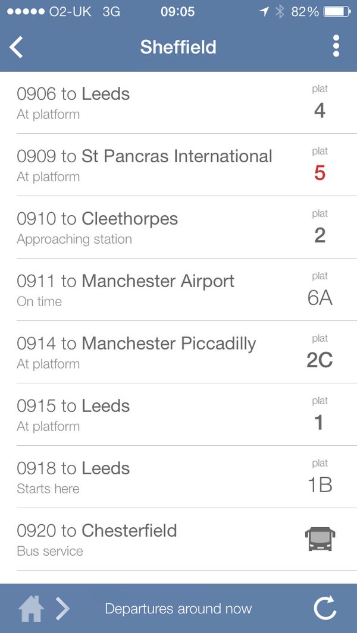Tap red platform 5 number
The image size is (357, 633).
click(x=320, y=173)
